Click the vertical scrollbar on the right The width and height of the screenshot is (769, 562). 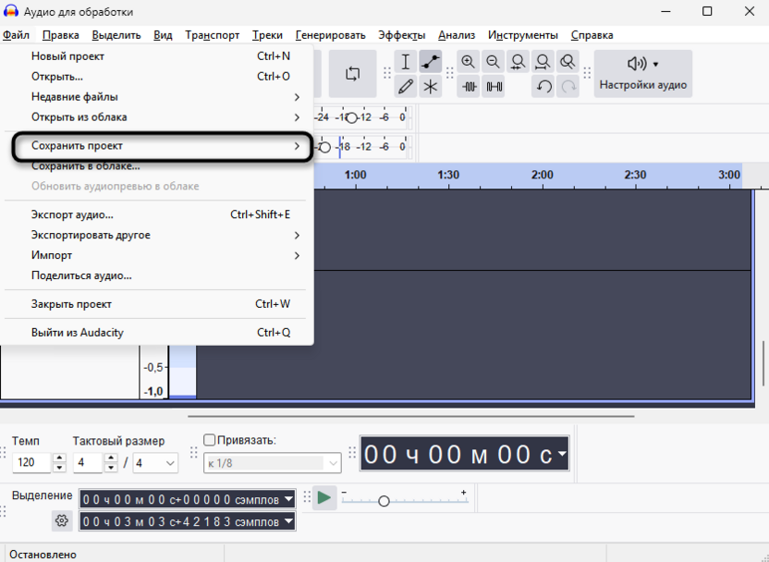coord(763,363)
